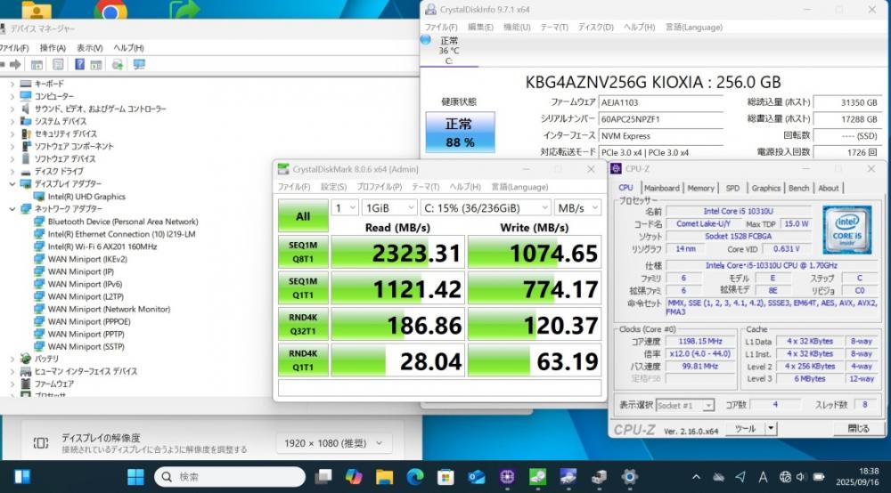Run the RND4K Q32T1 test button

coord(303,324)
